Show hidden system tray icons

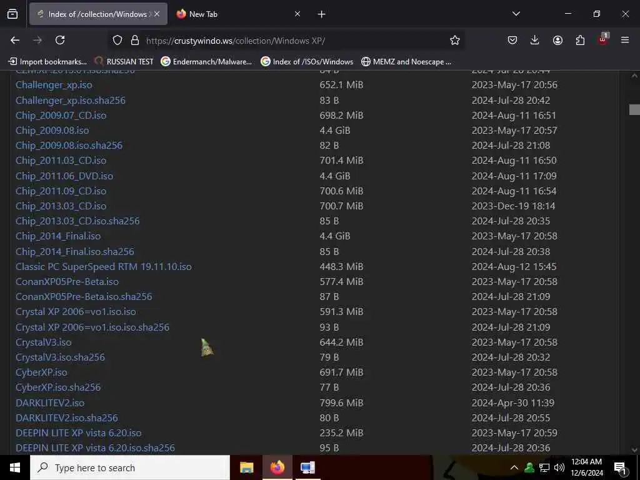(x=514, y=467)
